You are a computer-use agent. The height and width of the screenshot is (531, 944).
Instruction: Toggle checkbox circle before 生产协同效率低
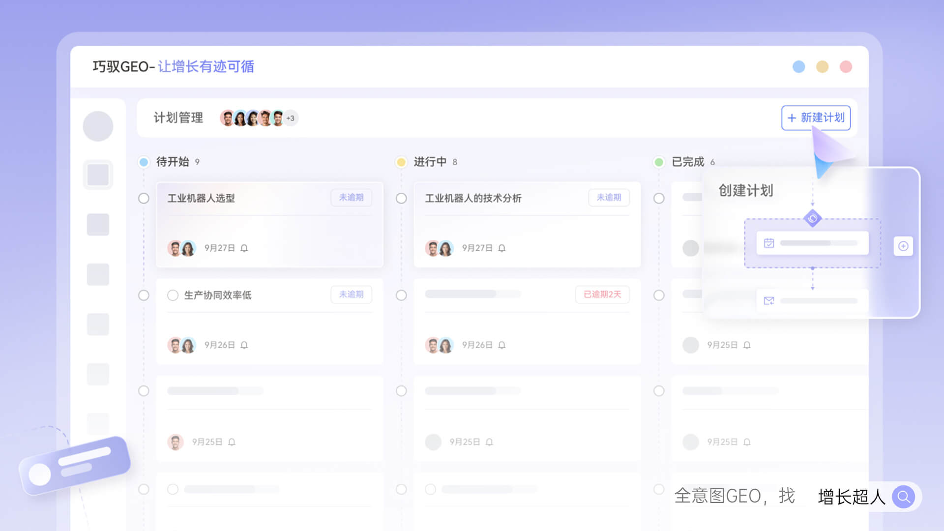coord(173,295)
